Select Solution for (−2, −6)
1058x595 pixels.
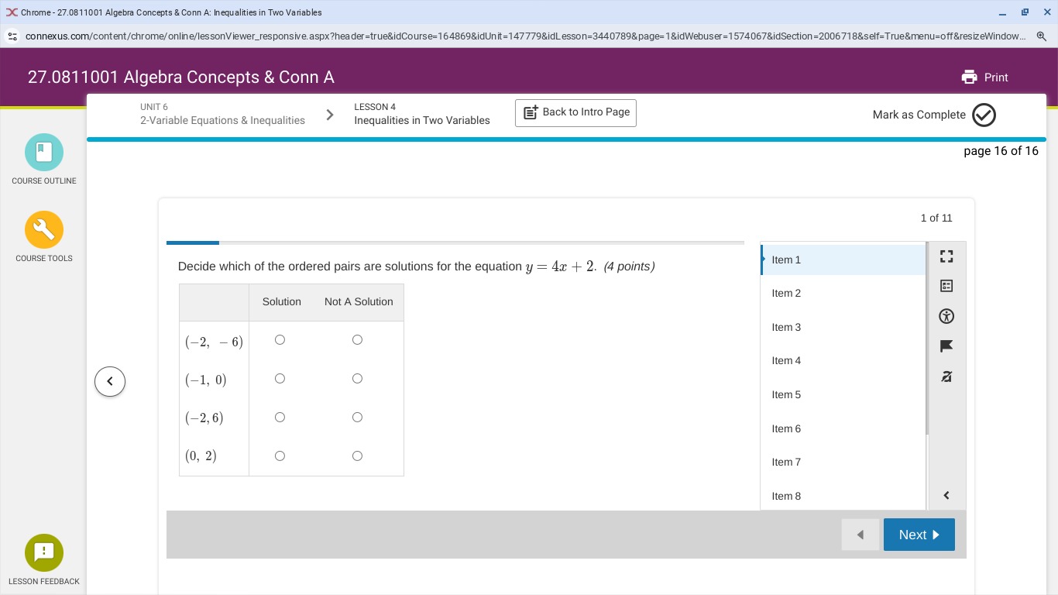point(280,340)
